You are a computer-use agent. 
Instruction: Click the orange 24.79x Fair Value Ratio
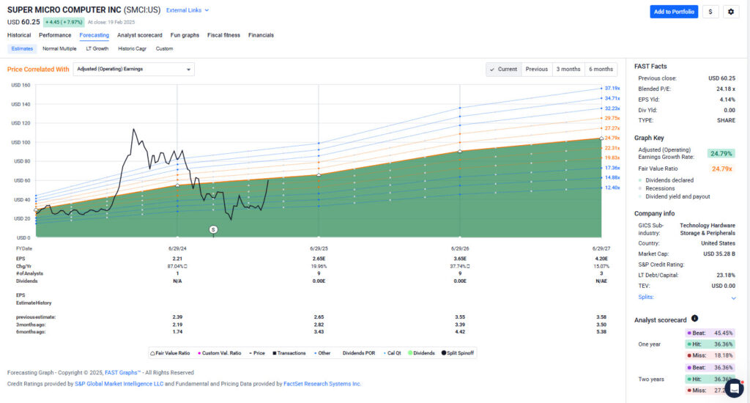click(721, 169)
